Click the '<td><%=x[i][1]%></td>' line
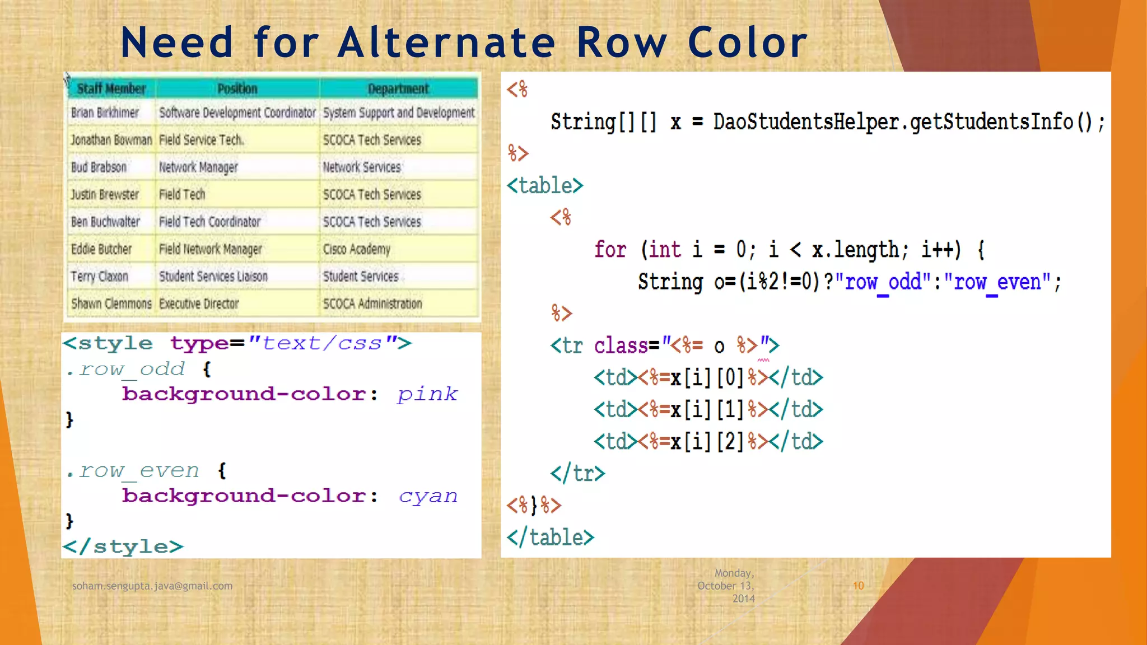Screen dimensions: 1147x645 (708, 409)
